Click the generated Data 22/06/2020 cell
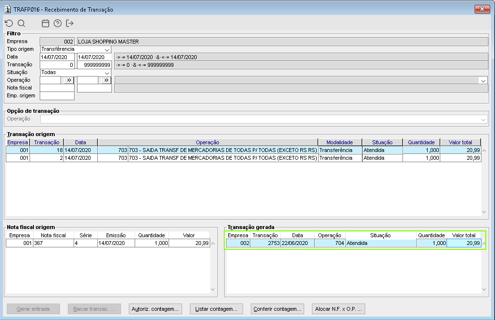 point(297,243)
